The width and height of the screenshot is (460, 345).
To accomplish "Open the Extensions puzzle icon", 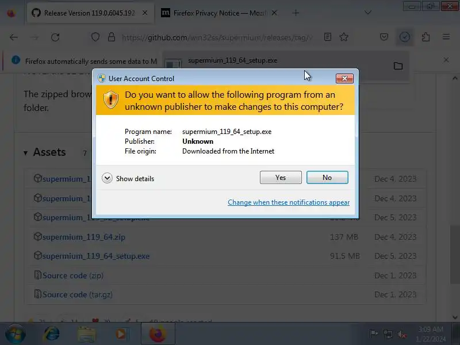I will [x=425, y=37].
